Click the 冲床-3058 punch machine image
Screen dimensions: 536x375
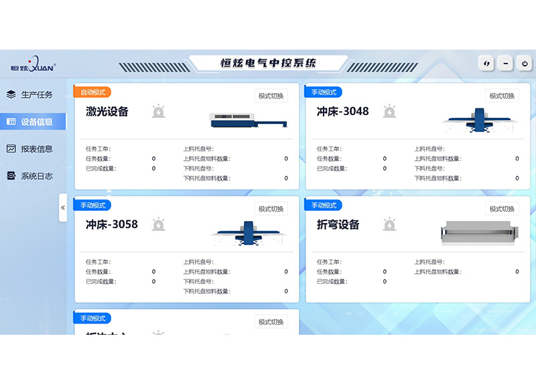249,233
